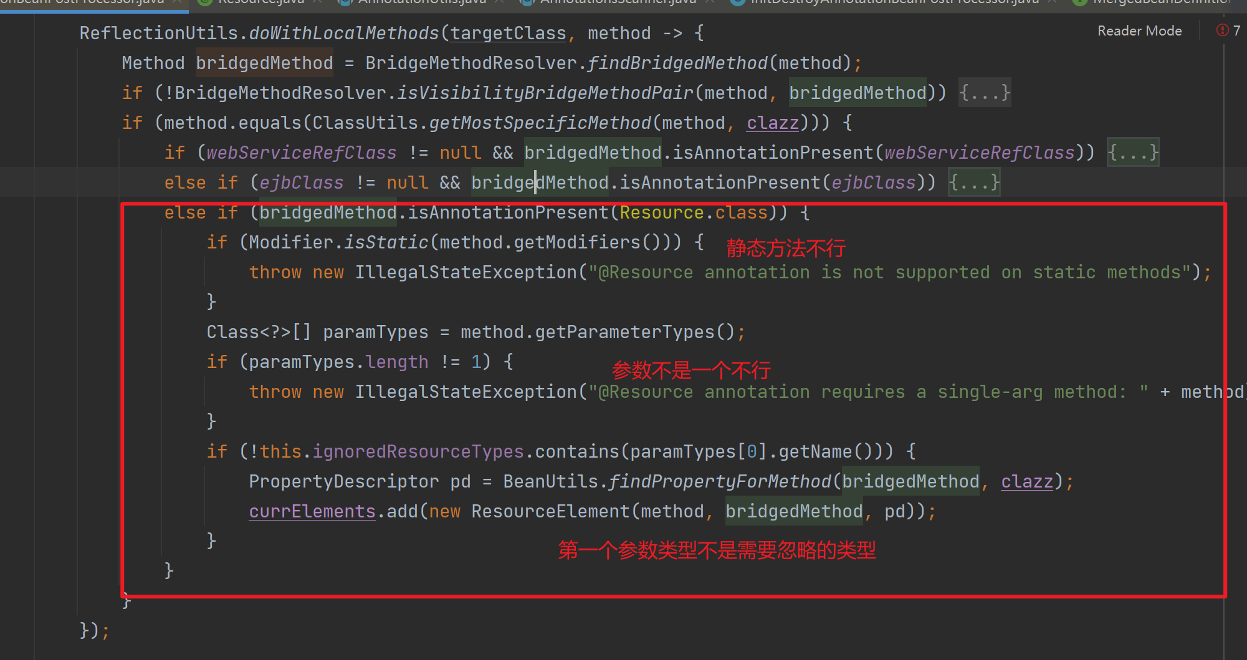The width and height of the screenshot is (1247, 660).
Task: Click the 'requires a single-arg method' string
Action: coord(868,392)
